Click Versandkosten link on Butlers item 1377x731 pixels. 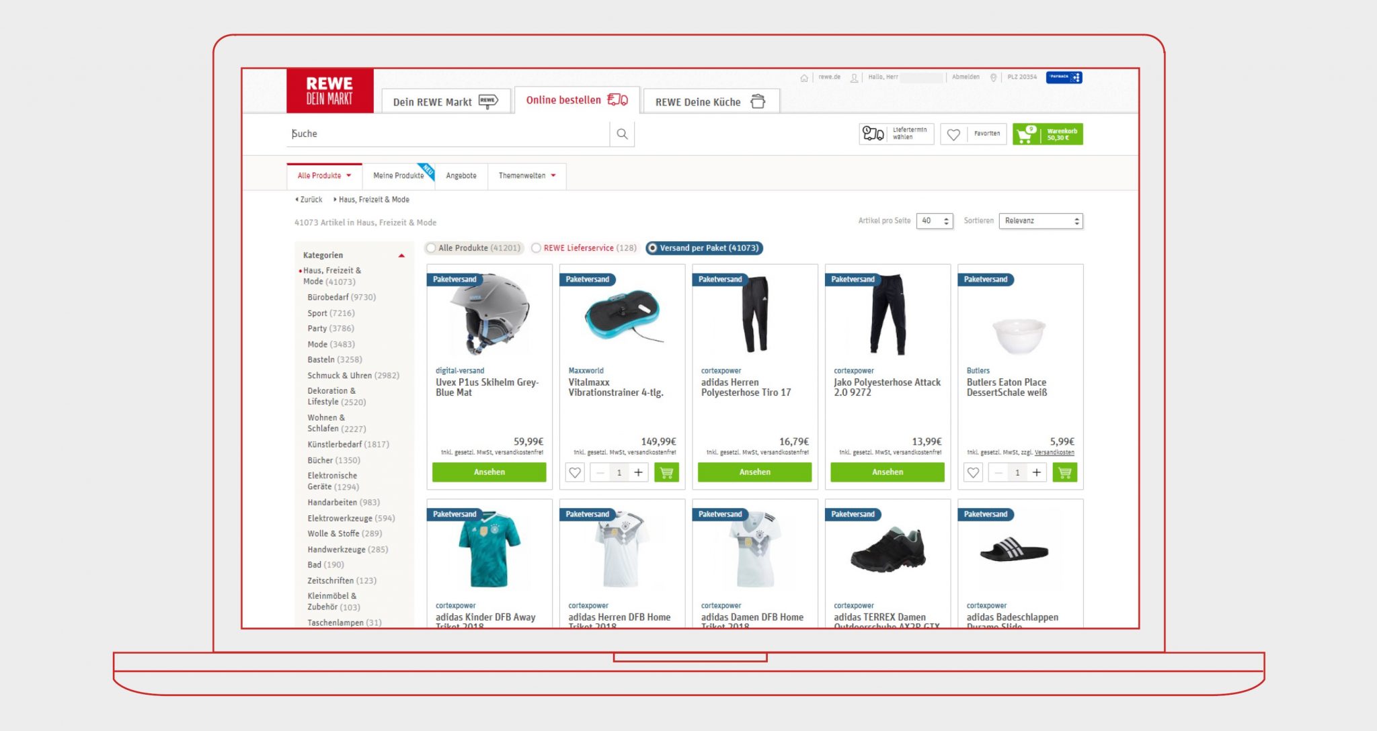[x=1054, y=453]
